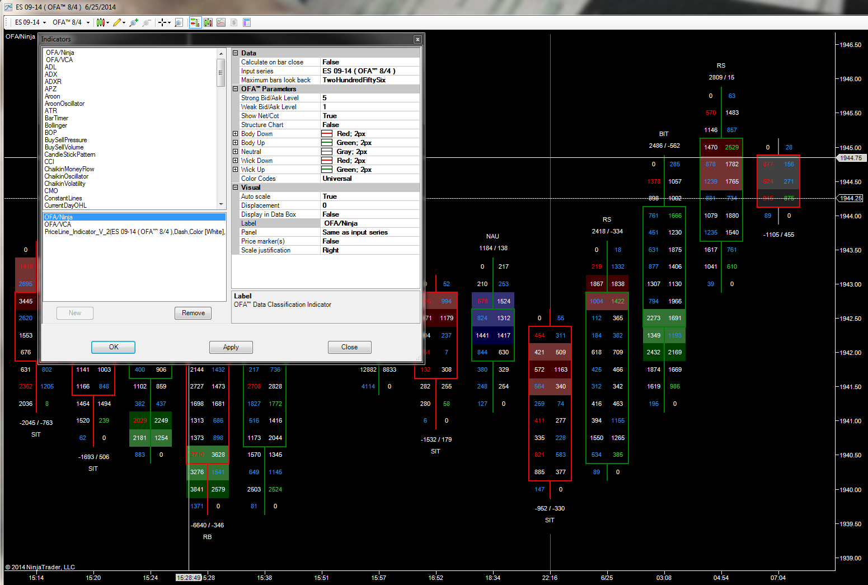Edit the Weak Bid/Ask Level value
This screenshot has width=868, height=585.
click(x=370, y=107)
